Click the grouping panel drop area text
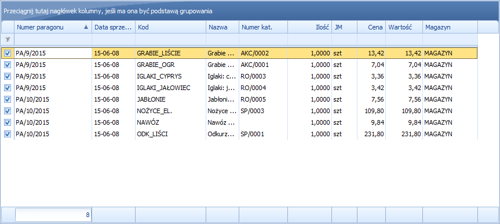Image resolution: width=500 pixels, height=224 pixels. (x=108, y=11)
